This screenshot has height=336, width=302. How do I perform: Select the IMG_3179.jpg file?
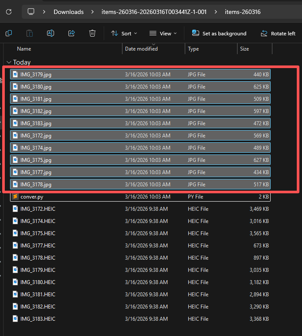pyautogui.click(x=36, y=75)
